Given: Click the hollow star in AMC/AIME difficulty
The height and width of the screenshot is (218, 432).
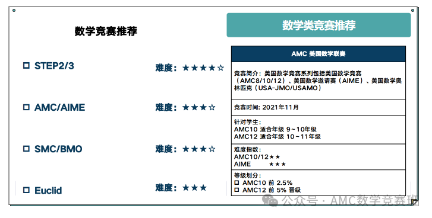Looking at the screenshot, I should click(x=212, y=107).
